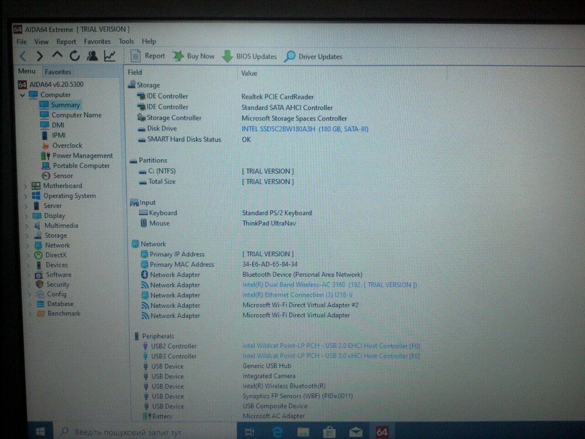Click the Back navigation arrow
This screenshot has width=585, height=439.
tap(23, 56)
